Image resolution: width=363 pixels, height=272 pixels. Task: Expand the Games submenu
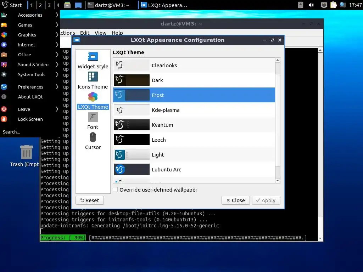(30, 25)
